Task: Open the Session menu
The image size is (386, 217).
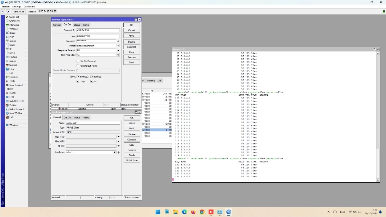Action: pyautogui.click(x=5, y=7)
